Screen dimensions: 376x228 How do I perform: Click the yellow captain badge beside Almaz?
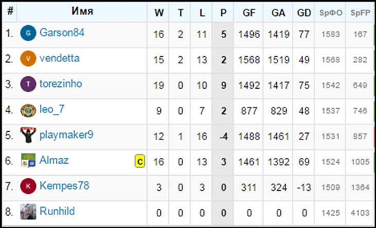point(140,161)
